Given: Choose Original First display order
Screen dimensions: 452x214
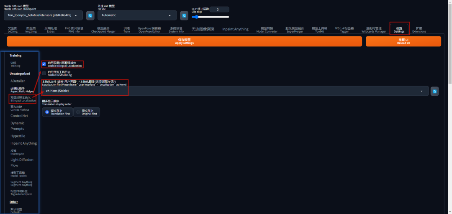Looking at the screenshot, I should pos(87,112).
